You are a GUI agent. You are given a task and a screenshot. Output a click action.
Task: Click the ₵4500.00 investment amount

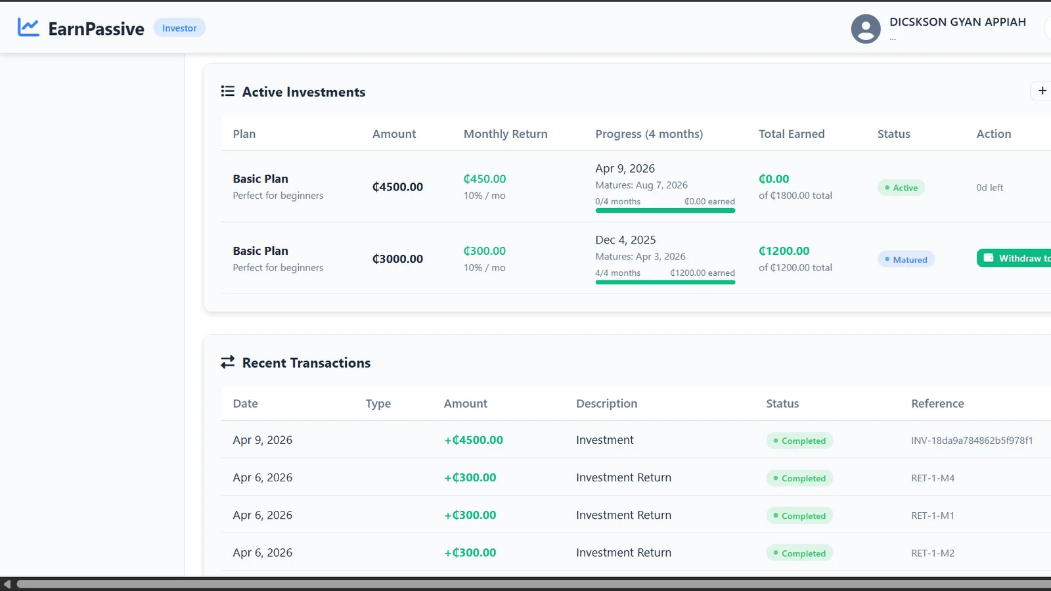(397, 187)
